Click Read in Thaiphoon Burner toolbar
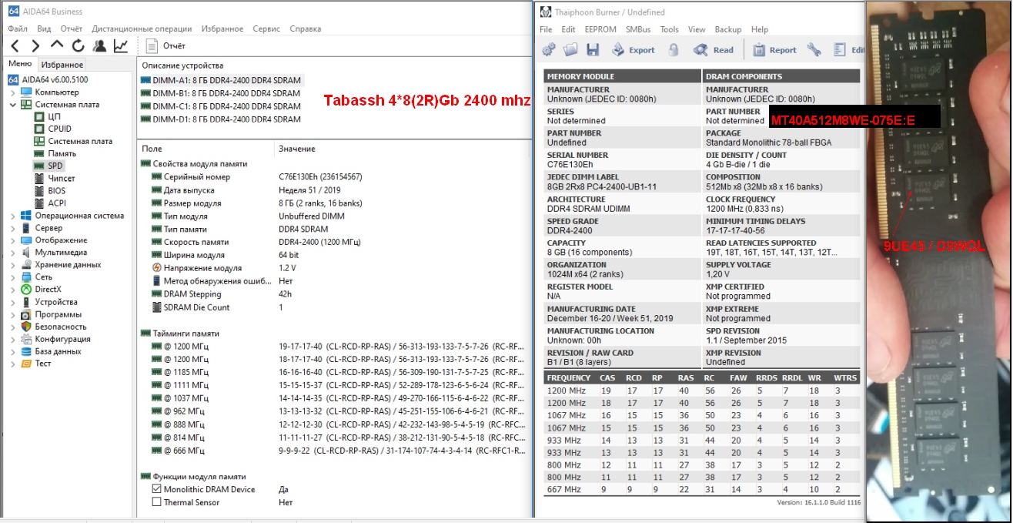 pos(714,50)
